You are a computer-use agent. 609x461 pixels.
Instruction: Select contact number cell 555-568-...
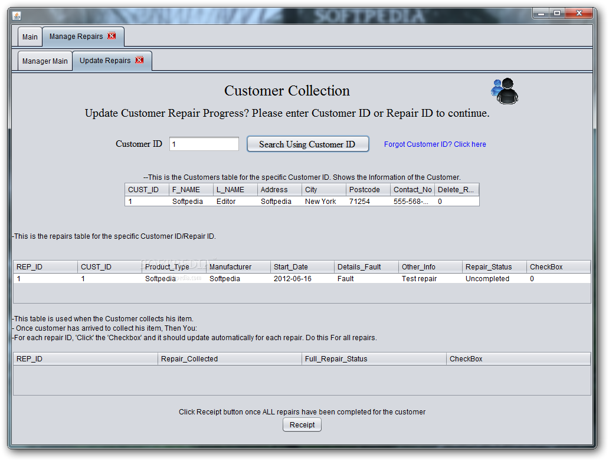[412, 201]
